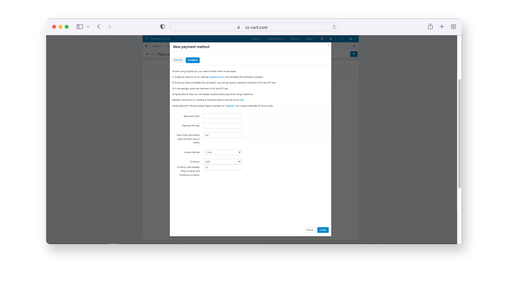Click the 'Invoice Lifetime:' label
This screenshot has width=515, height=290.
coord(192,152)
